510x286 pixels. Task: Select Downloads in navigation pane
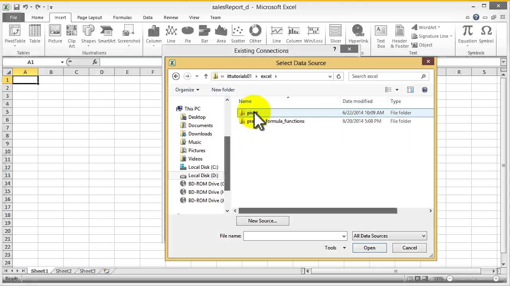point(200,134)
